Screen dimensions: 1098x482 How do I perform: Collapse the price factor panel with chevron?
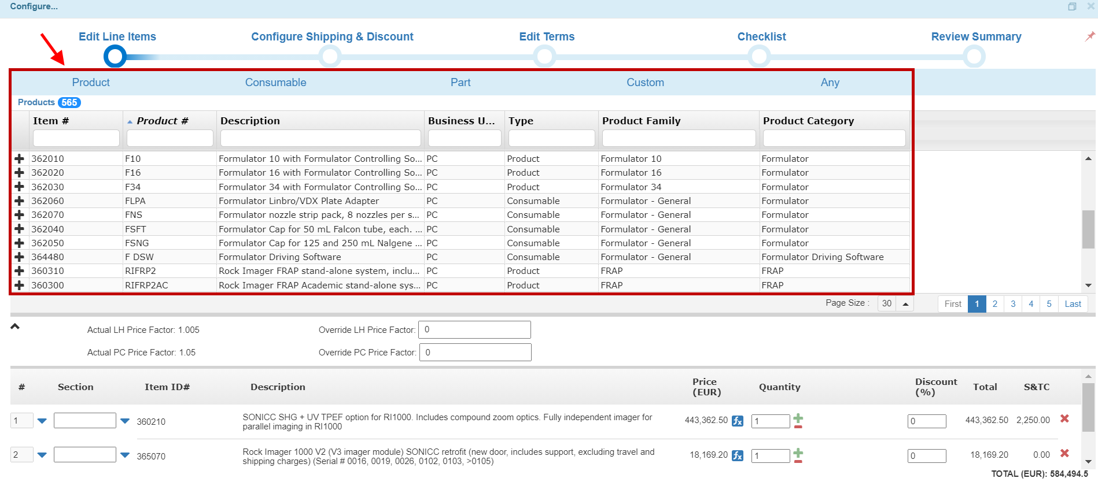click(15, 327)
